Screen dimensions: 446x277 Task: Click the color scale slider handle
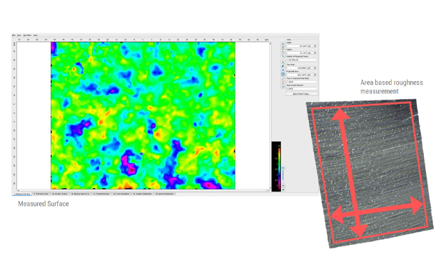tap(283, 168)
